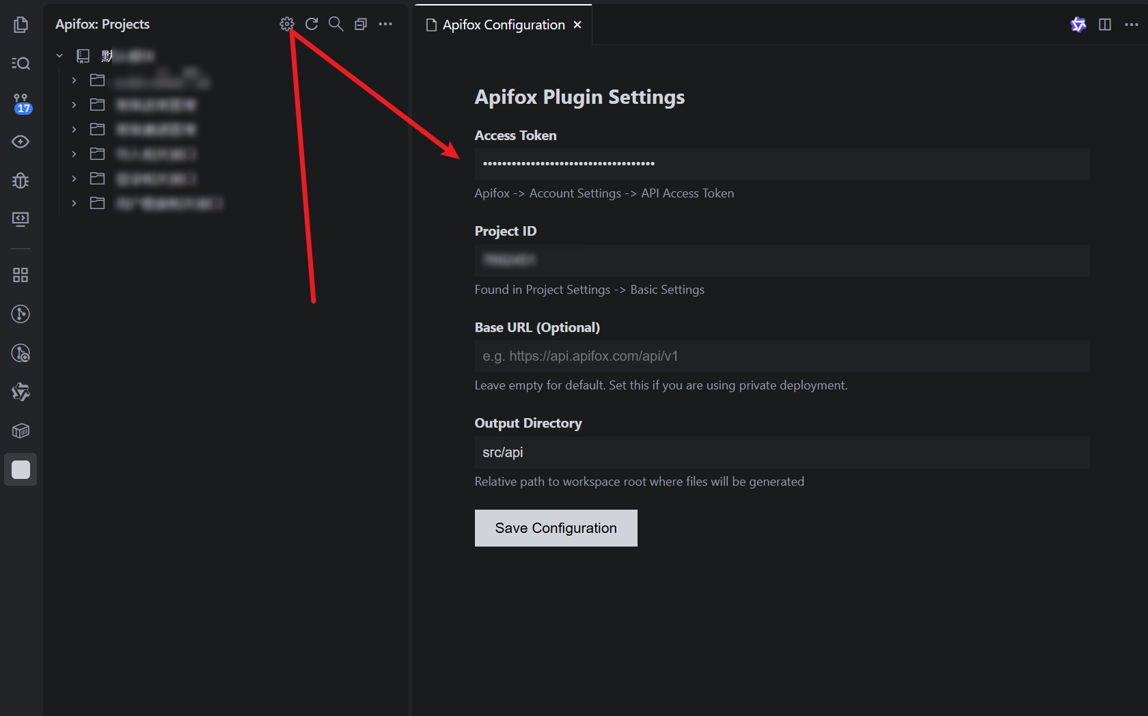This screenshot has width=1148, height=716.
Task: Open the Explorer files icon
Action: point(20,25)
